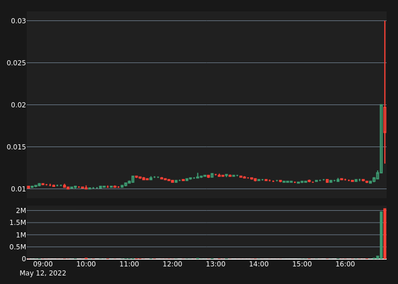Click the 0.015 price axis label

point(16,147)
